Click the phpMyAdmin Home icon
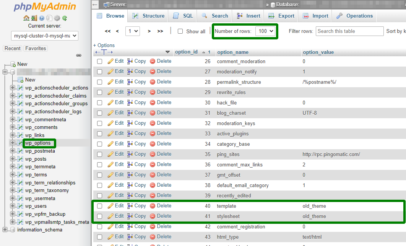Screen dimensions: 406x246 coord(26,18)
